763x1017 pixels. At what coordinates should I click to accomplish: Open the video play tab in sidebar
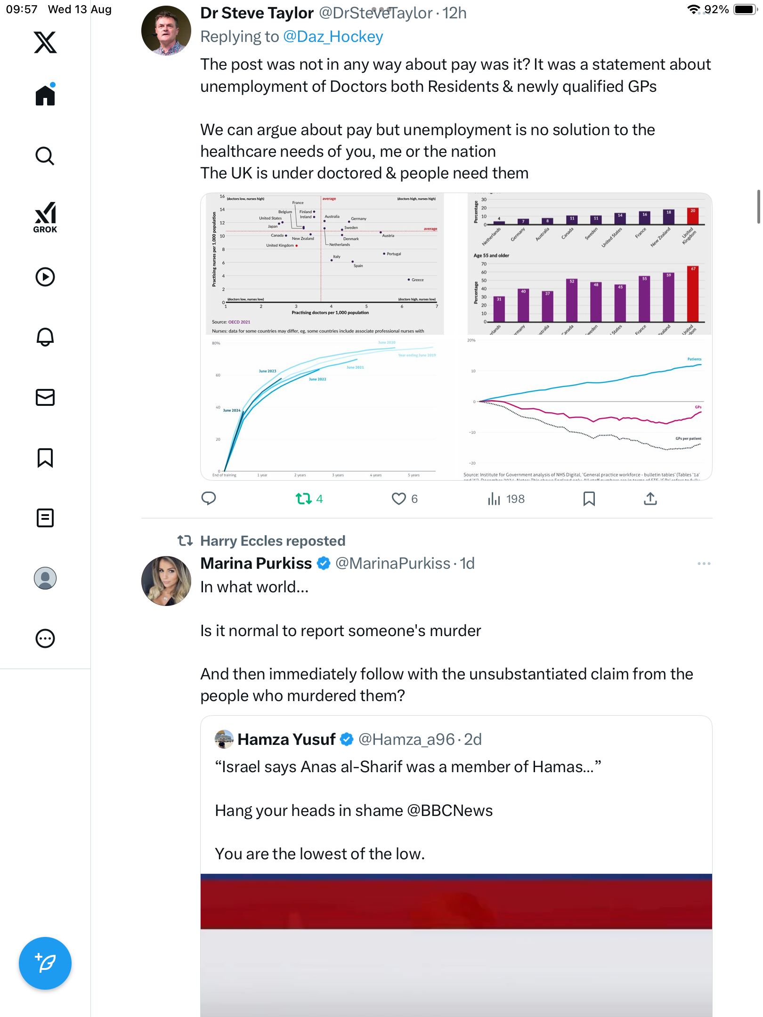(x=45, y=277)
